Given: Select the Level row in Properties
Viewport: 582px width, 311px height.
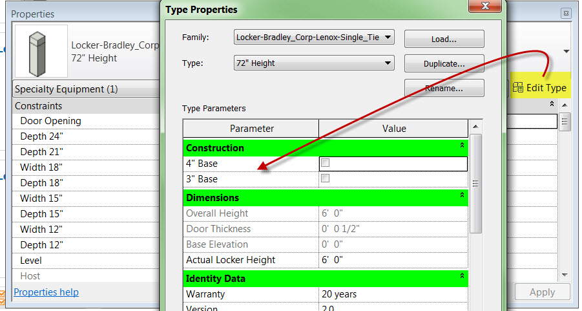Looking at the screenshot, I should 86,261.
